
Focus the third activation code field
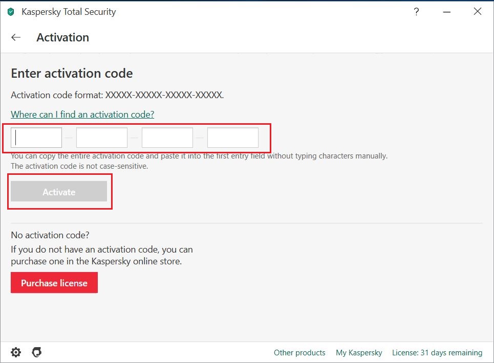pyautogui.click(x=167, y=138)
